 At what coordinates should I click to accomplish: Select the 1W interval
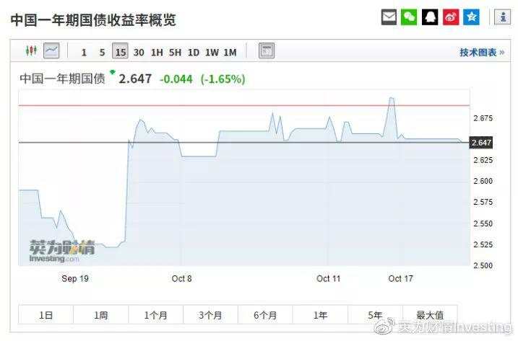tap(212, 53)
